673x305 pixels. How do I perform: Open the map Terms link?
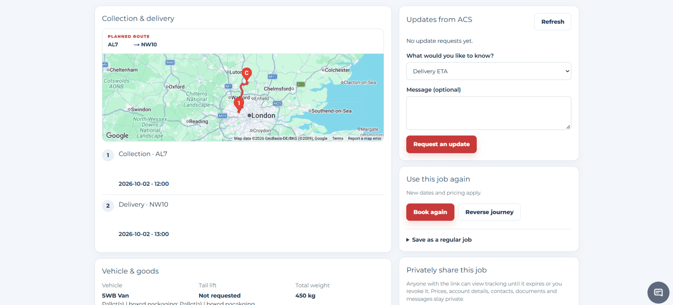click(338, 138)
